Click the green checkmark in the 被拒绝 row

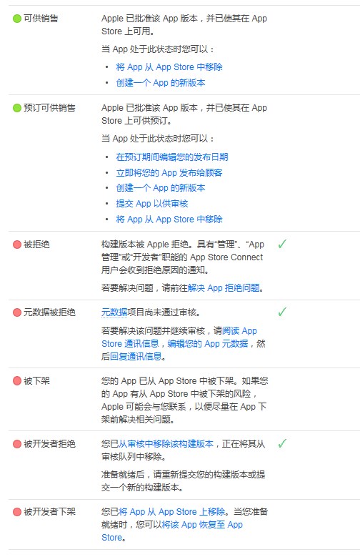[x=282, y=244]
